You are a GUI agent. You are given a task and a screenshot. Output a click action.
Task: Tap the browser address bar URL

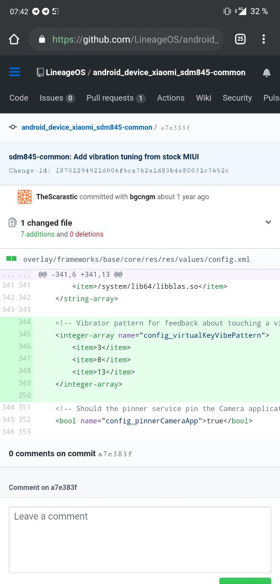135,39
